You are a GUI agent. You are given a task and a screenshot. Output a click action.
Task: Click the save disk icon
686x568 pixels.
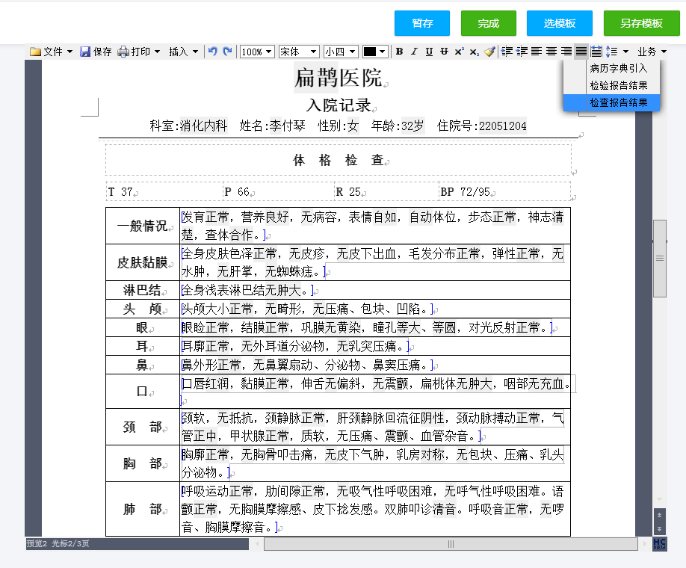coord(85,52)
